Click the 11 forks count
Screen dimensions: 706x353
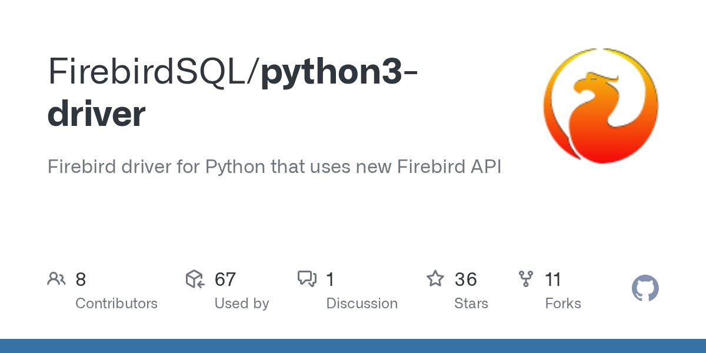553,279
